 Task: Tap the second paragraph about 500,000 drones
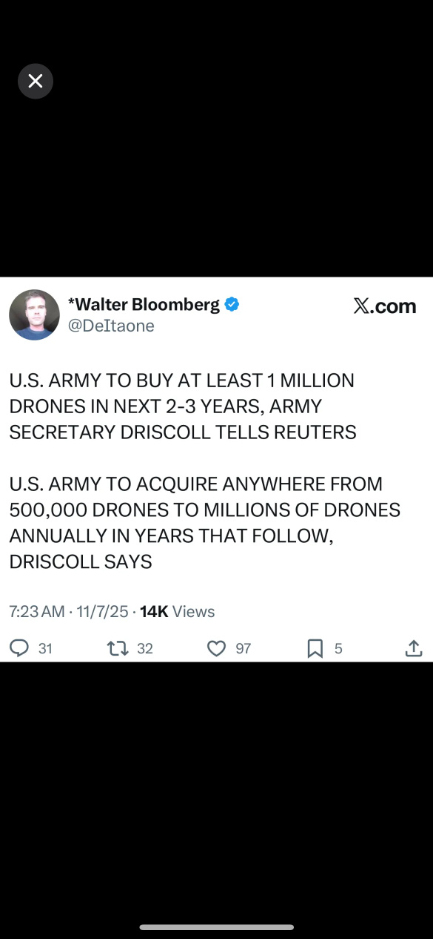coord(204,523)
